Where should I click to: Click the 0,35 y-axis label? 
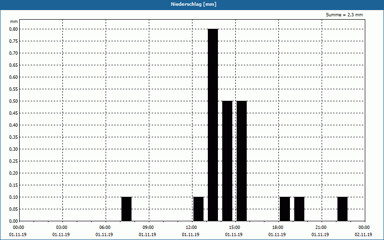13,137
